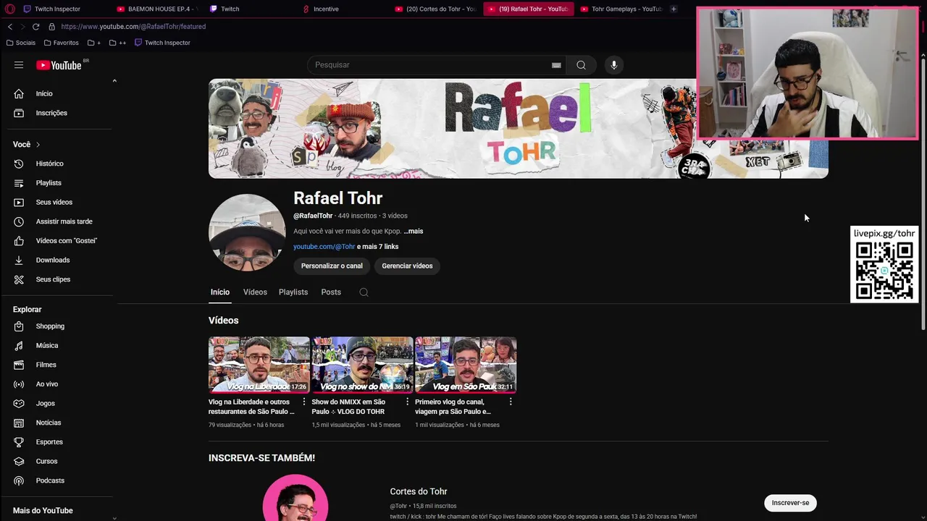Play Show do NMIXX video thumbnail
927x521 pixels.
(362, 365)
